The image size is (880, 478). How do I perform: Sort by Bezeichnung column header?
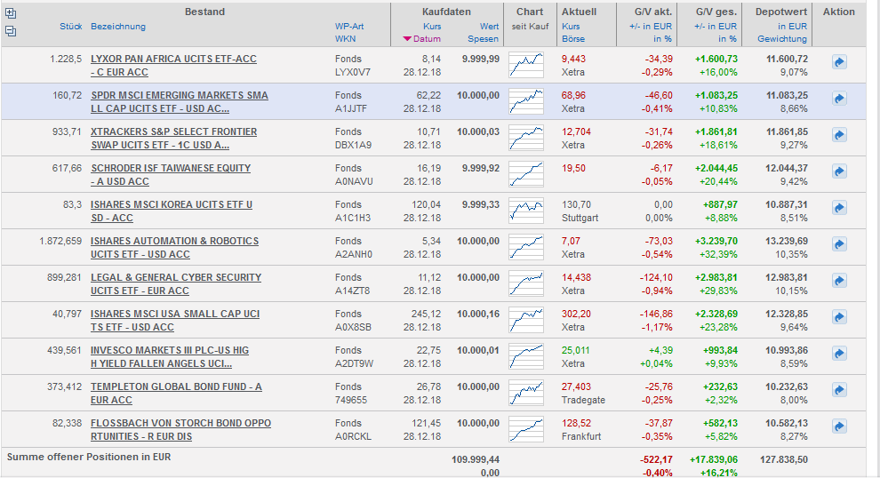pos(118,27)
